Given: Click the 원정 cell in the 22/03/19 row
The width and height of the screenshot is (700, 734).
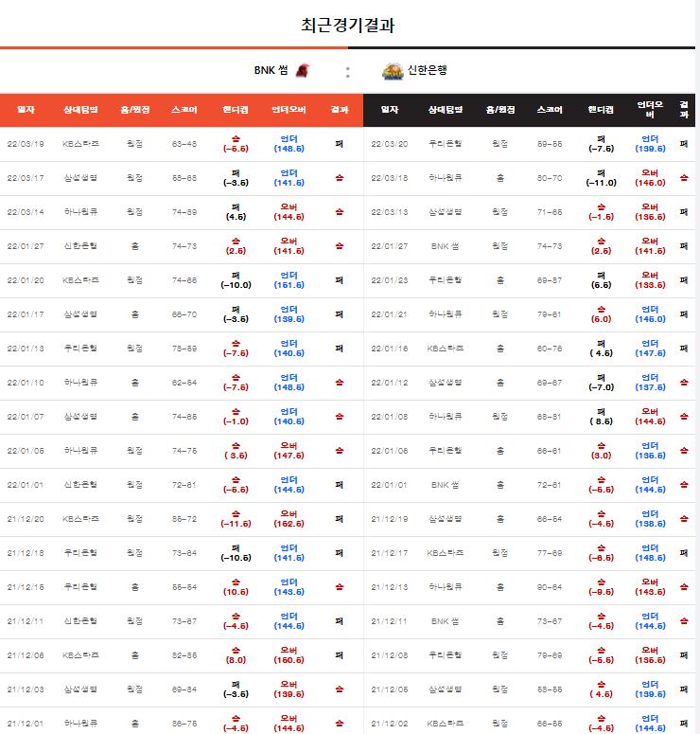Looking at the screenshot, I should pyautogui.click(x=135, y=144).
